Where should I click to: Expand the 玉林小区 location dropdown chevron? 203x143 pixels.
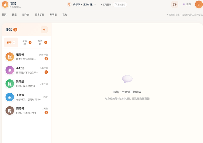(x=95, y=4)
